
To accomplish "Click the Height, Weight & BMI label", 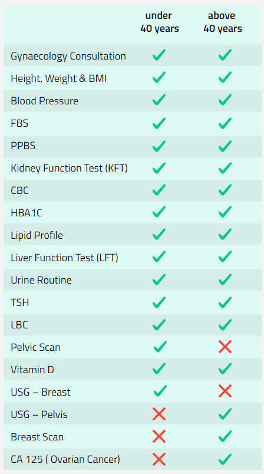I will 58,79.
